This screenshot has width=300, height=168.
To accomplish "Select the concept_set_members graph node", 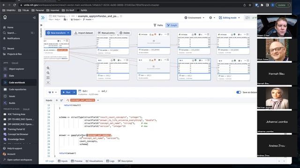I will [56, 50].
